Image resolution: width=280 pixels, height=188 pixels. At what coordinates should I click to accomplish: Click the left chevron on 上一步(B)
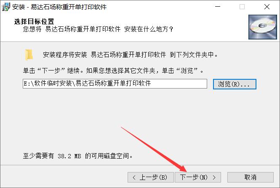[134, 178]
